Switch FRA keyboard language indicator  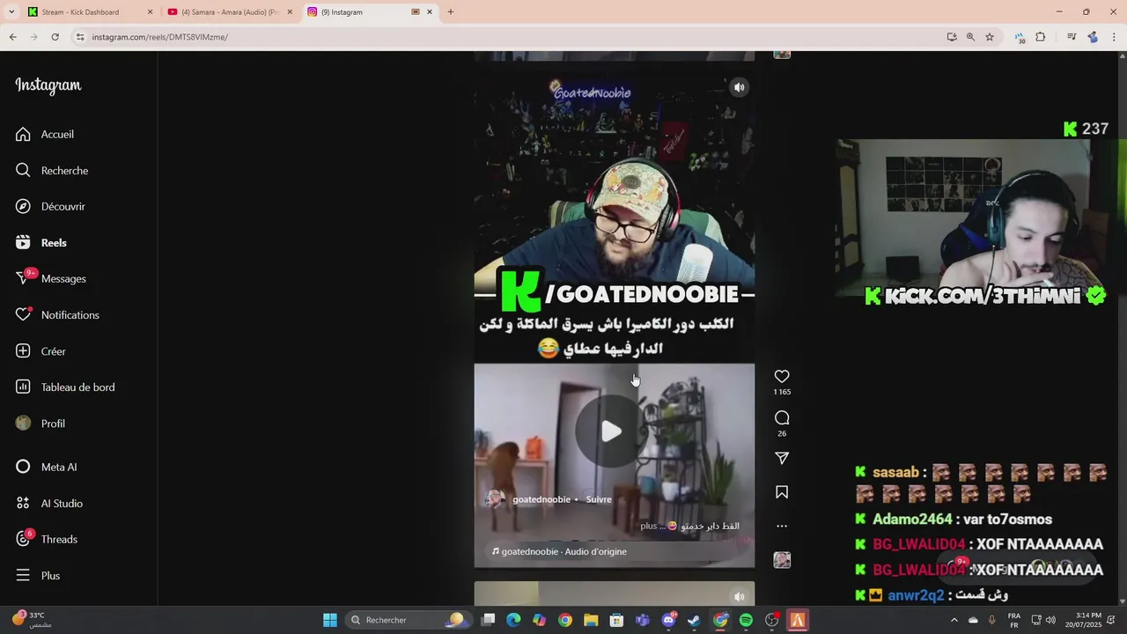coord(1014,620)
